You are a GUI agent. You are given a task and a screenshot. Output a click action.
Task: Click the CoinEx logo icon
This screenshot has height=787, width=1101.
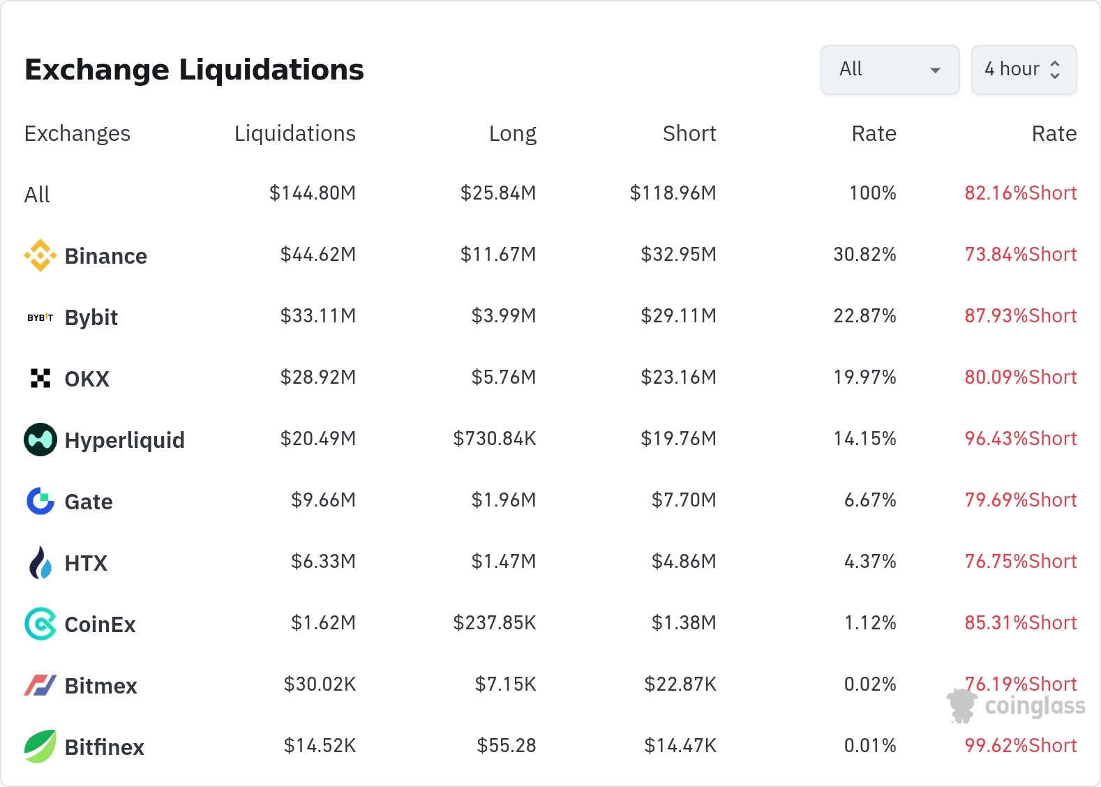(x=40, y=624)
